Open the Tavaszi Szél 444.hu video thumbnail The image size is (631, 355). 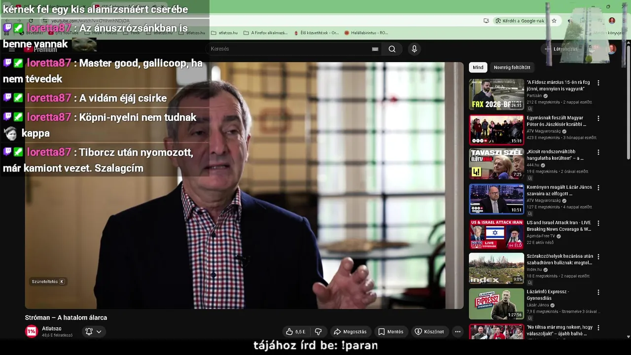[x=496, y=164]
